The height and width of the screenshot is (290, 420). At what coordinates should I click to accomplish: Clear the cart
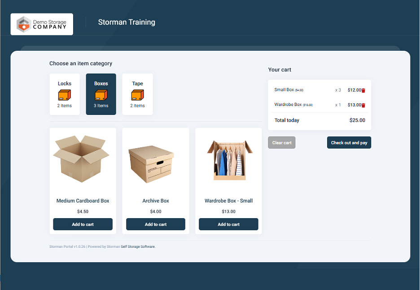tap(282, 143)
